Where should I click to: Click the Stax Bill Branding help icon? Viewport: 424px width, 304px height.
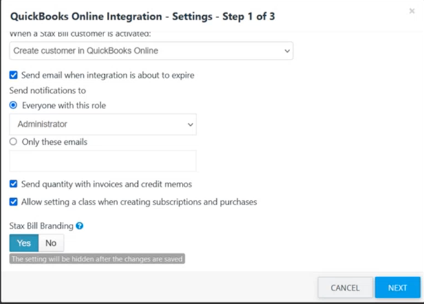coord(80,226)
